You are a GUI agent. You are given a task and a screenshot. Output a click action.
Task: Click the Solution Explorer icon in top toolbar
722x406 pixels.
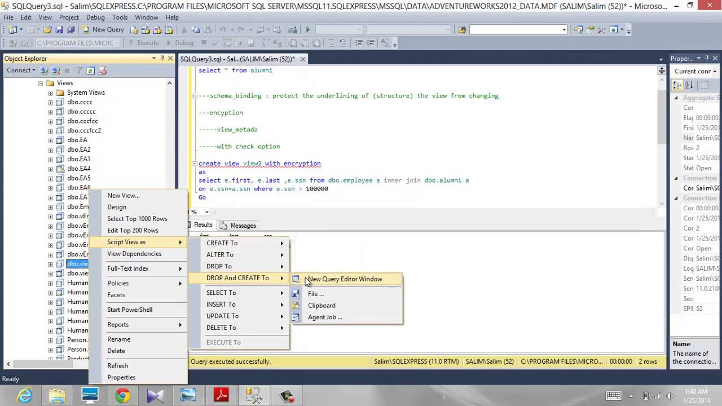(x=578, y=30)
